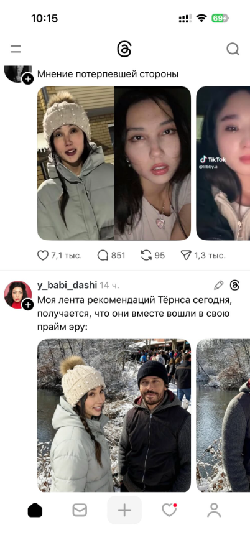
Task: Open the activity heart tab
Action: [169, 510]
